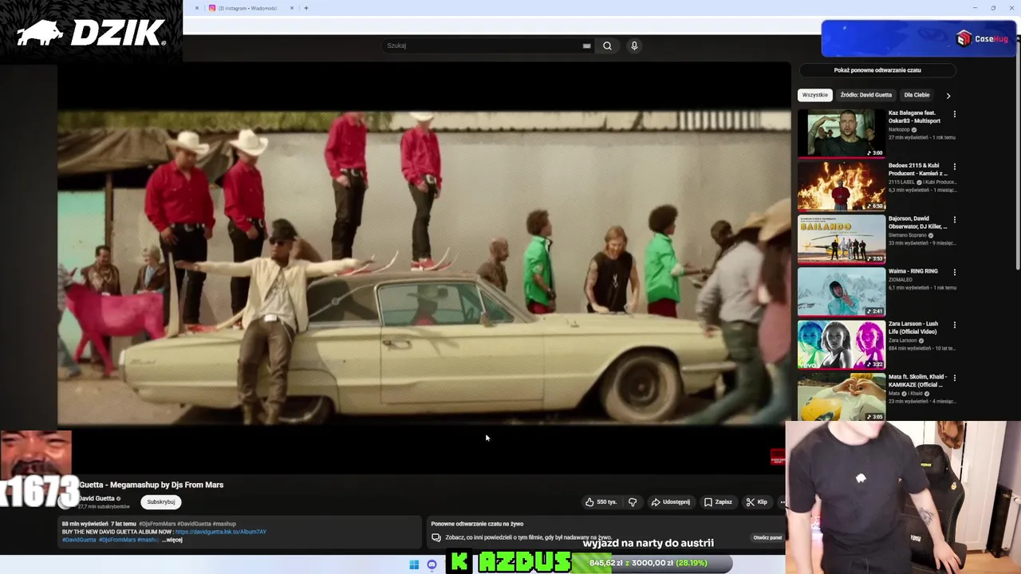1021x574 pixels.
Task: Show more filter chips with right arrow
Action: click(x=948, y=95)
